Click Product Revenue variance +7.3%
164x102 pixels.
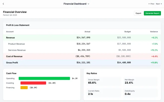155,44
